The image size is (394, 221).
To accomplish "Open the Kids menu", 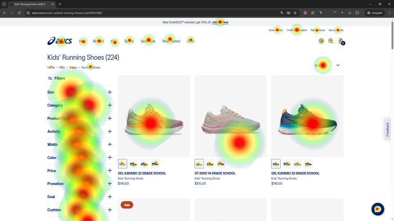I will click(x=114, y=41).
